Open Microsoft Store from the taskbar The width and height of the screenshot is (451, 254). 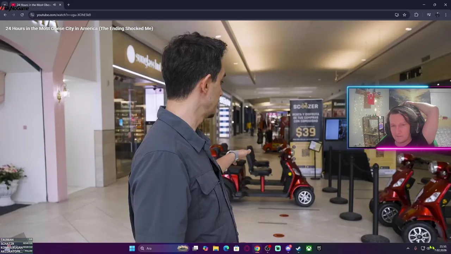click(236, 248)
